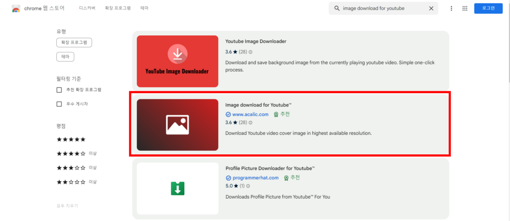Open Profile Picture Downloader for Youtube™ title

pos(270,168)
